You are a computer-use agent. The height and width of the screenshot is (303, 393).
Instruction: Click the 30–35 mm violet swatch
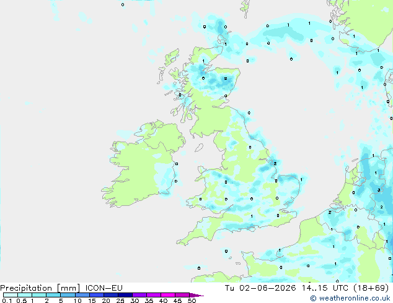[x=139, y=295]
